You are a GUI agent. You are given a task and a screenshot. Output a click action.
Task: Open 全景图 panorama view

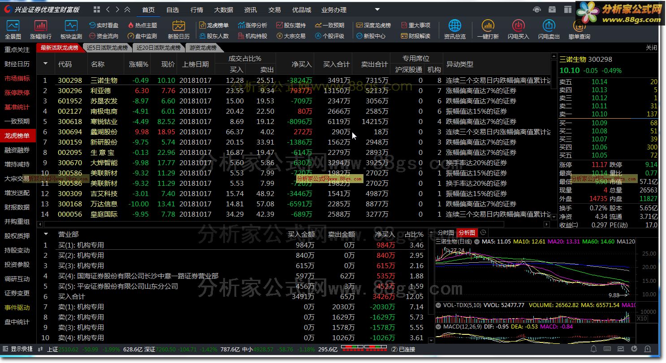tap(13, 30)
